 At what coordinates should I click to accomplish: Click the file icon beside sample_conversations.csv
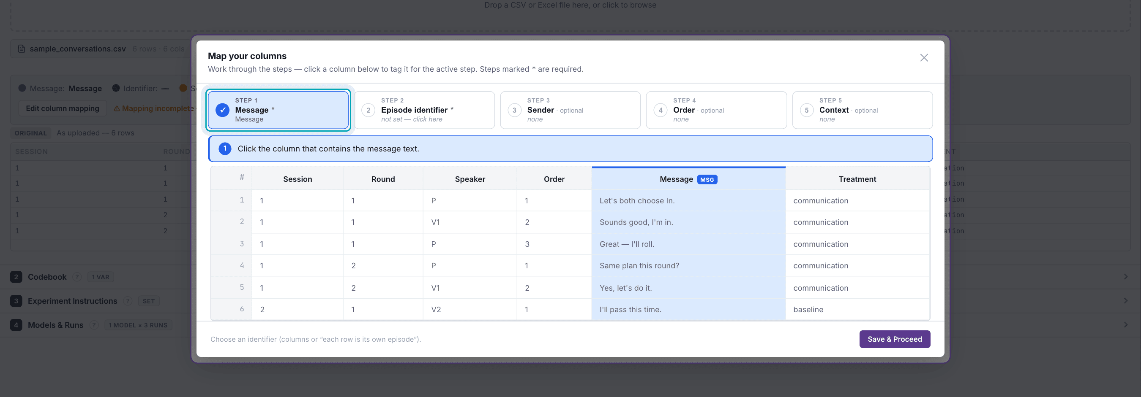[21, 49]
